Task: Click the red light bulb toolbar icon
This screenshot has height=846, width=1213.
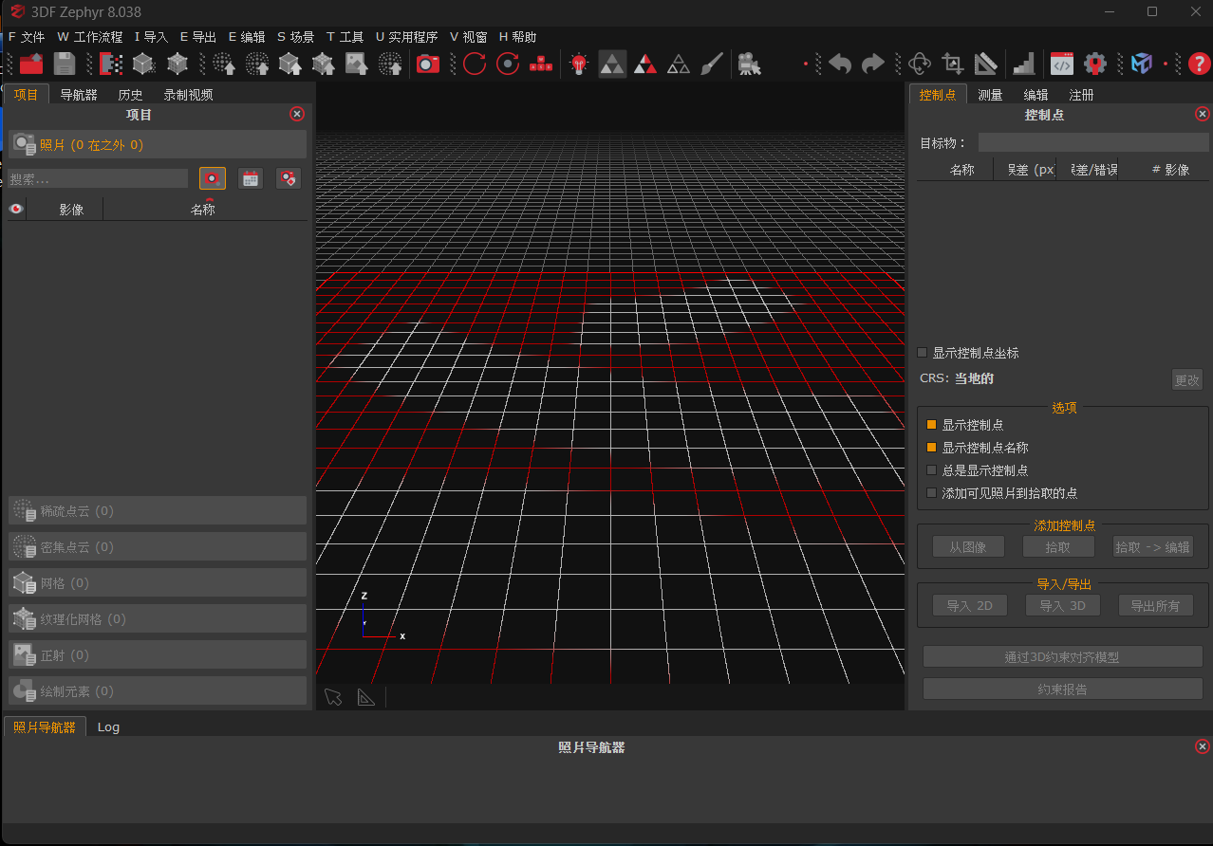Action: pos(578,64)
